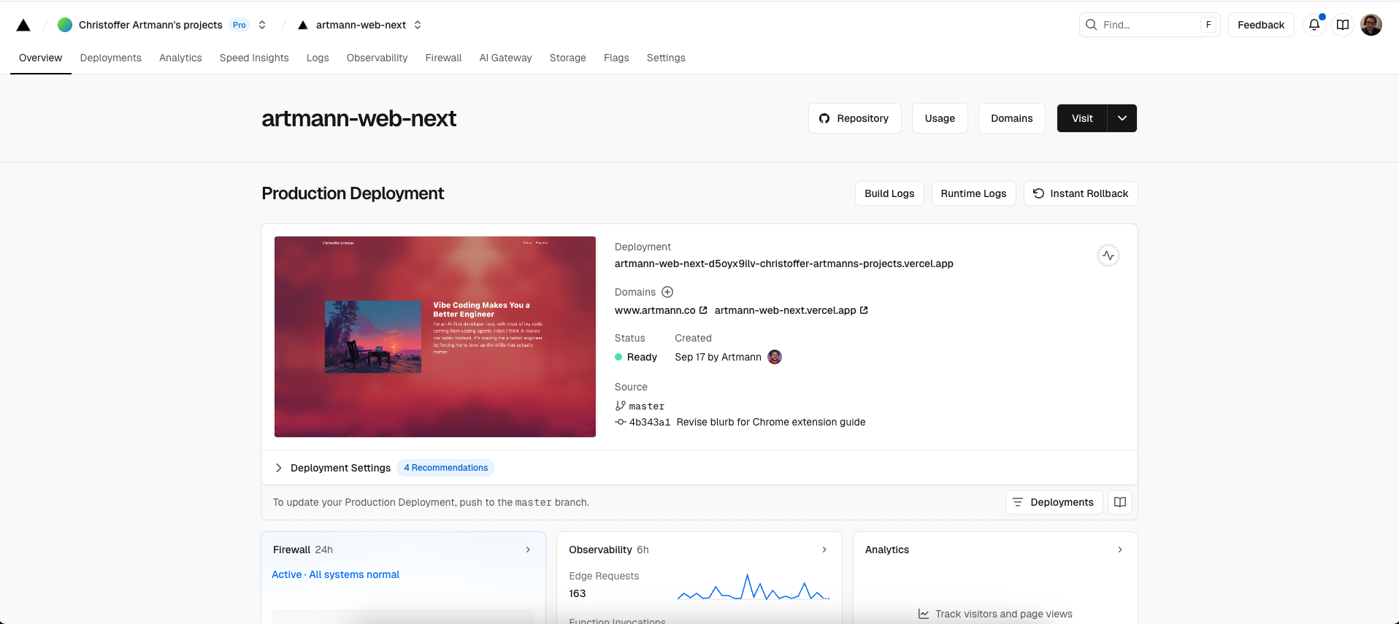Click the commit icon beside 4b343a1
This screenshot has width=1399, height=624.
pos(621,422)
